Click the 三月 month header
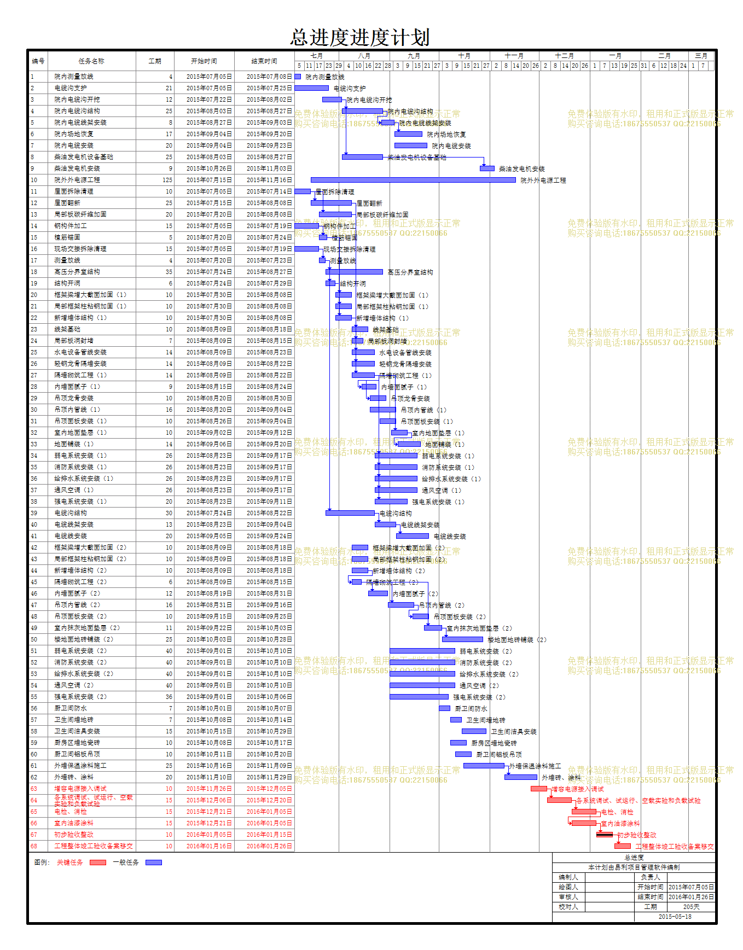This screenshot has height=950, width=743. click(701, 56)
